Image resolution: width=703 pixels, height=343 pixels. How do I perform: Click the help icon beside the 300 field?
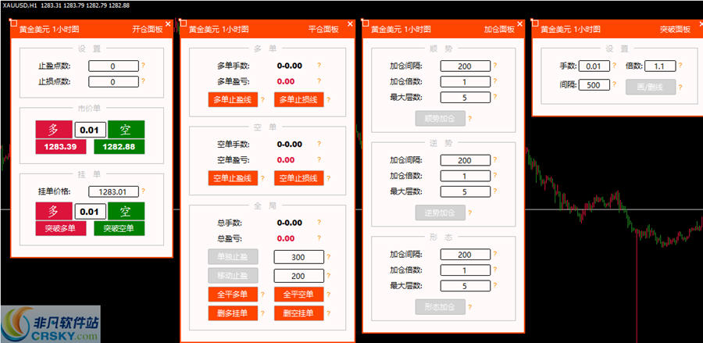click(329, 257)
